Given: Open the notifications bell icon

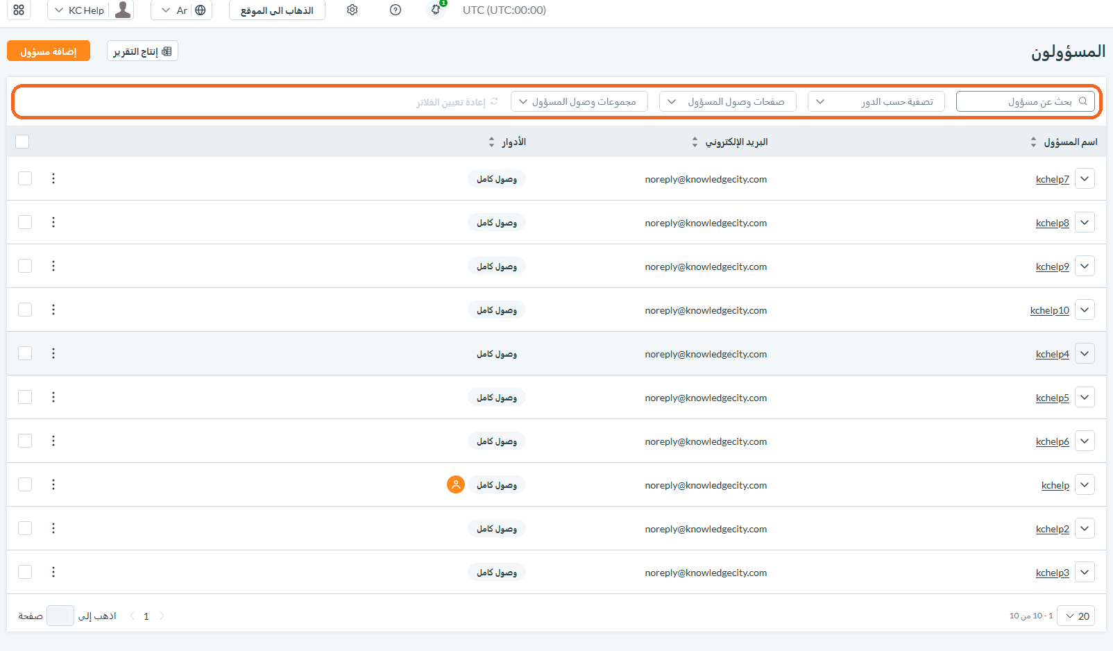Looking at the screenshot, I should [x=436, y=10].
